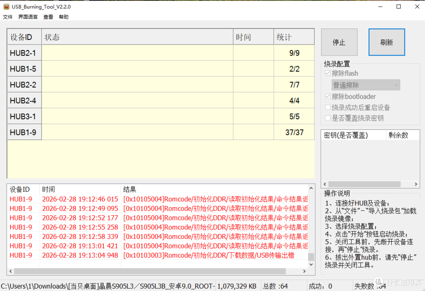Click the 2/2 statistics cell
425x291 pixels.
point(294,69)
